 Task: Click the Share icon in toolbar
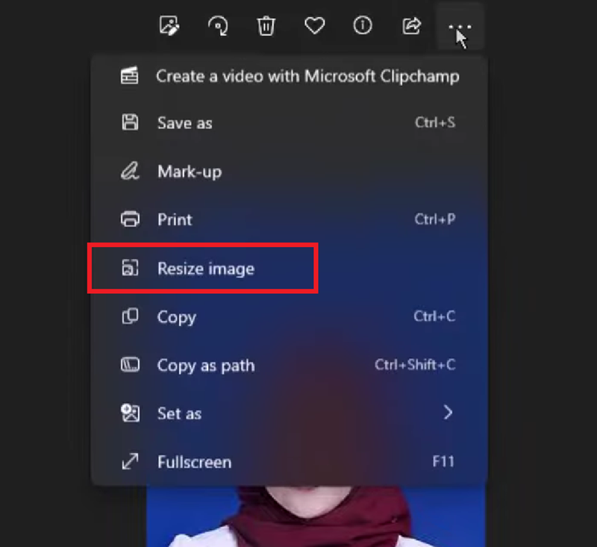click(x=411, y=26)
